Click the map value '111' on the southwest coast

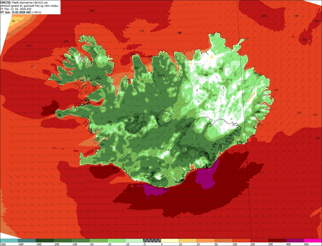(x=102, y=145)
